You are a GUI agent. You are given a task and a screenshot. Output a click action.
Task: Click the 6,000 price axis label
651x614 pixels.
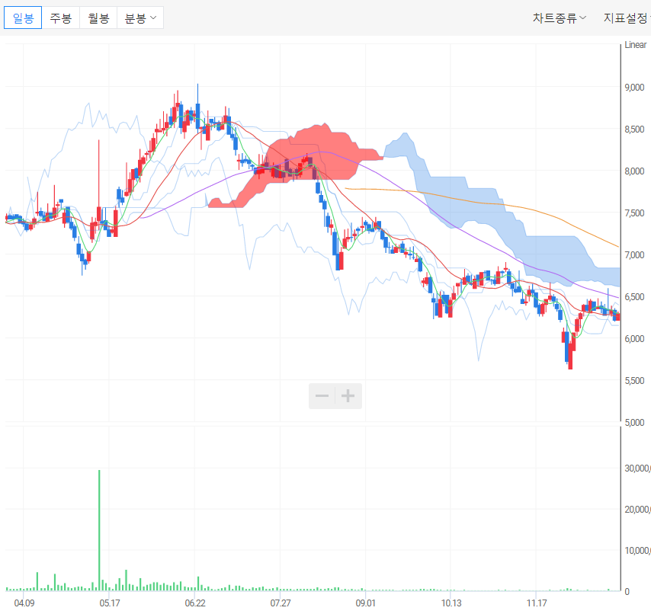634,338
